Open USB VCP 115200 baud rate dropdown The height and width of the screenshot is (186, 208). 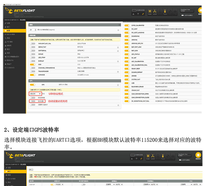pyautogui.click(x=59, y=184)
